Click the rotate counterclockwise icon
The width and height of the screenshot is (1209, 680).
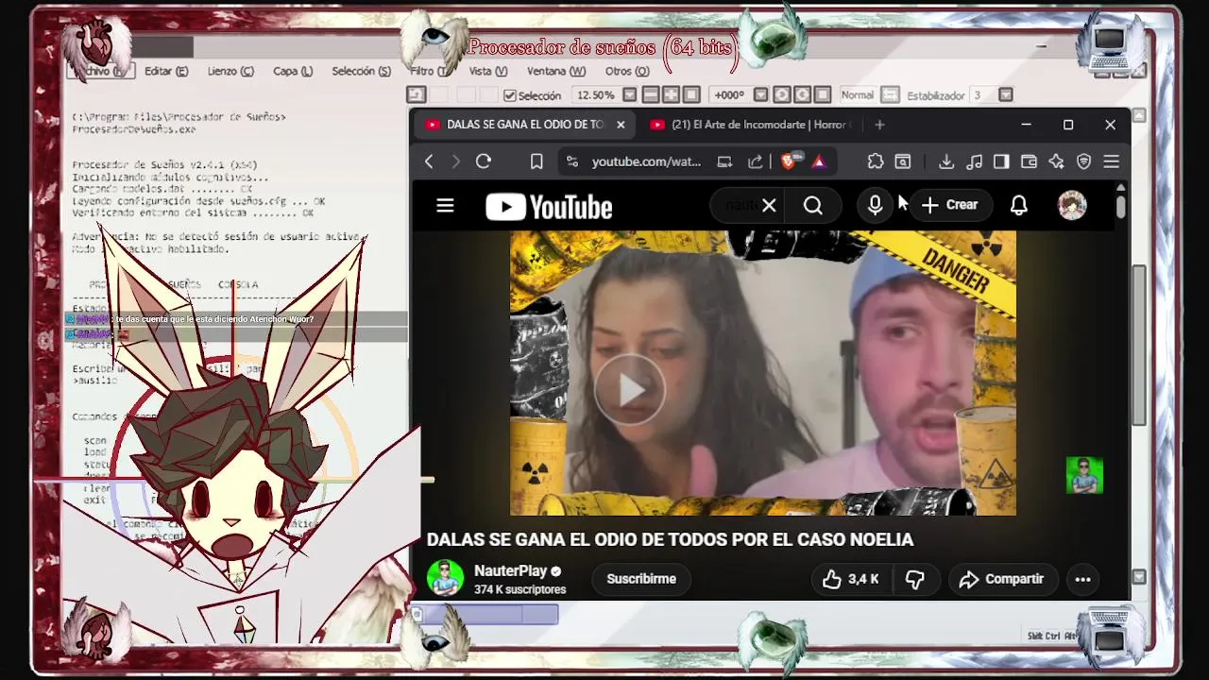tap(782, 95)
